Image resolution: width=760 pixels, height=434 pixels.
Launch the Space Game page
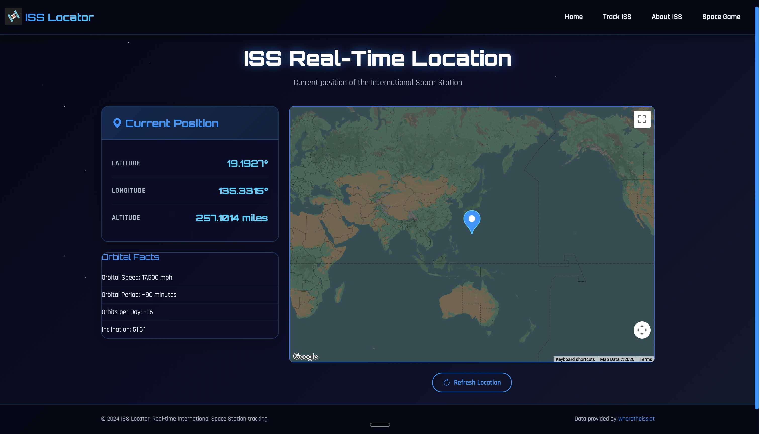coord(721,17)
